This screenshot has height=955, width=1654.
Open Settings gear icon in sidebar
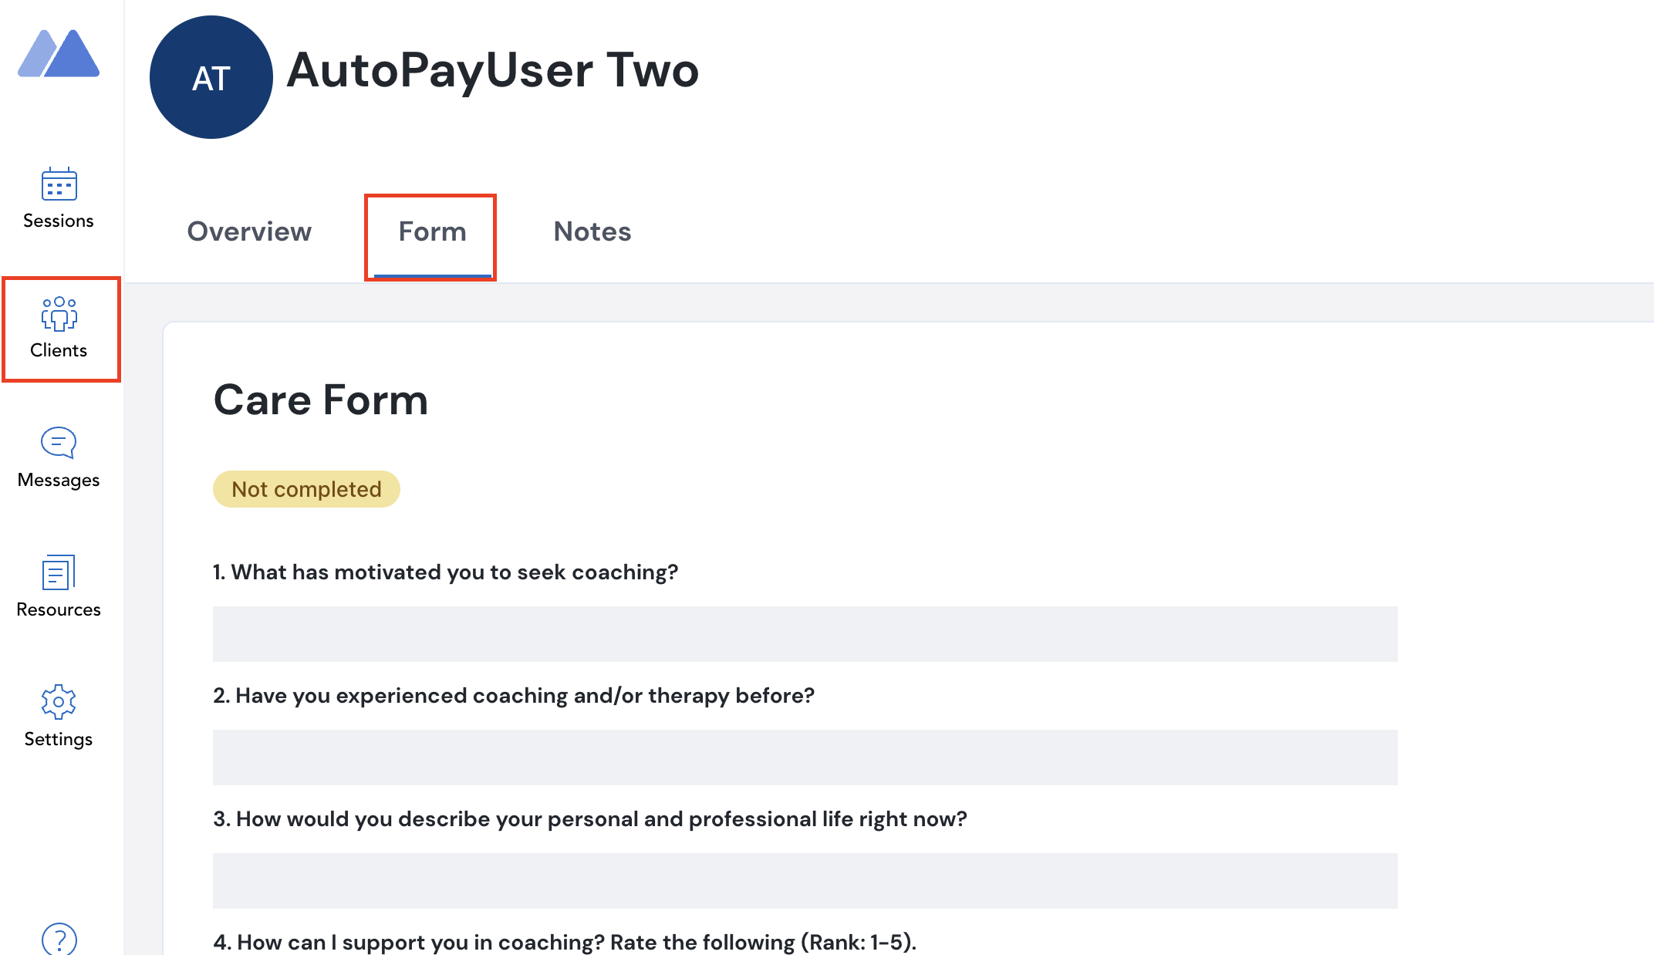[x=59, y=702]
